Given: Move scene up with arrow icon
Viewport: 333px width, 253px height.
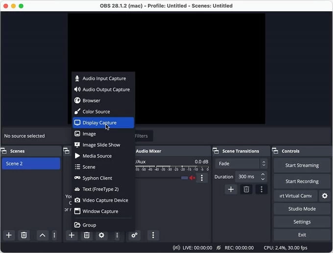Looking at the screenshot, I should 42,235.
